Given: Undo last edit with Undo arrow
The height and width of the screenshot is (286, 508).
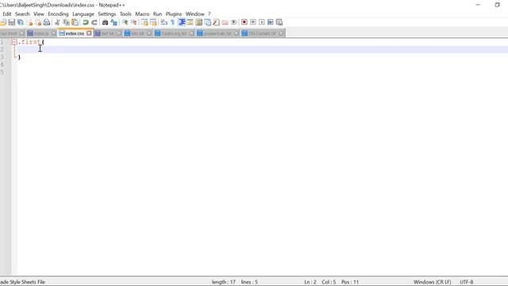Looking at the screenshot, I should pyautogui.click(x=86, y=22).
